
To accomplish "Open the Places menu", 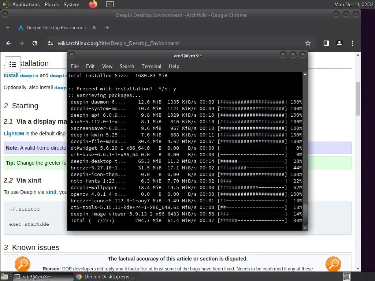I will click(x=51, y=4).
